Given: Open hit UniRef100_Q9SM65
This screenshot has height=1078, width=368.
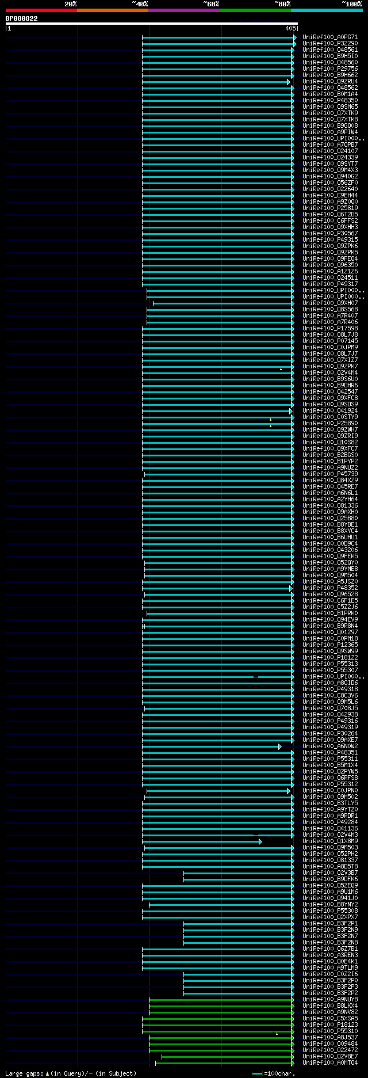Looking at the screenshot, I should [330, 107].
